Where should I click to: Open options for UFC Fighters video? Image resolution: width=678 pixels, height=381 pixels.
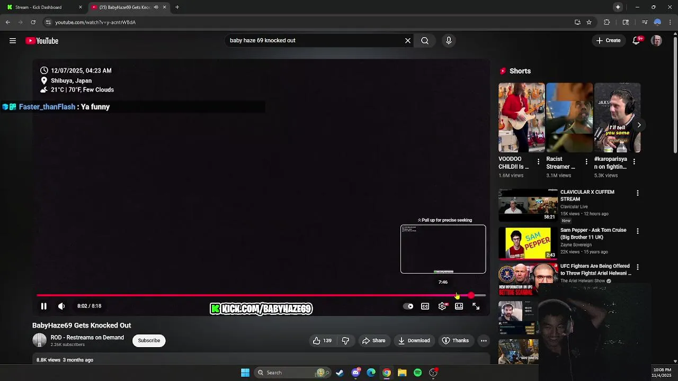coord(638,267)
